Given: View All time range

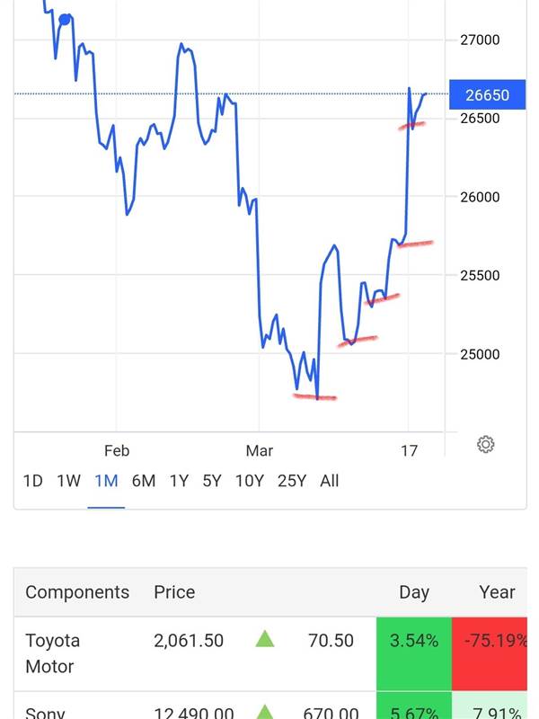Looking at the screenshot, I should (330, 481).
